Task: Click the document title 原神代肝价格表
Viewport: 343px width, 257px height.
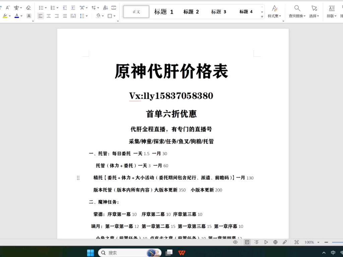Action: [171, 71]
